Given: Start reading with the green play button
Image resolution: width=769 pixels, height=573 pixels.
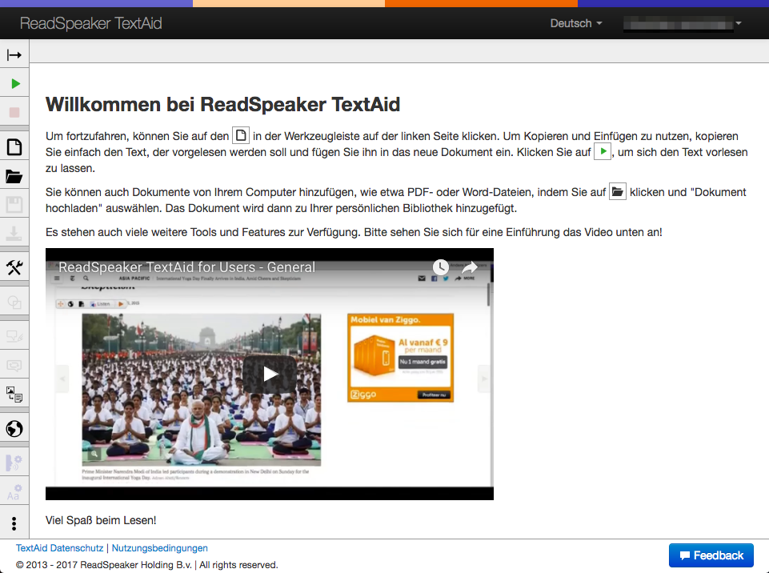Looking at the screenshot, I should (14, 84).
